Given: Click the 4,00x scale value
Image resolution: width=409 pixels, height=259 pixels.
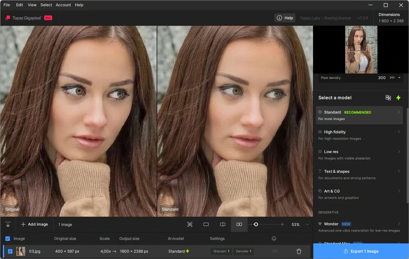Looking at the screenshot, I should [x=106, y=251].
